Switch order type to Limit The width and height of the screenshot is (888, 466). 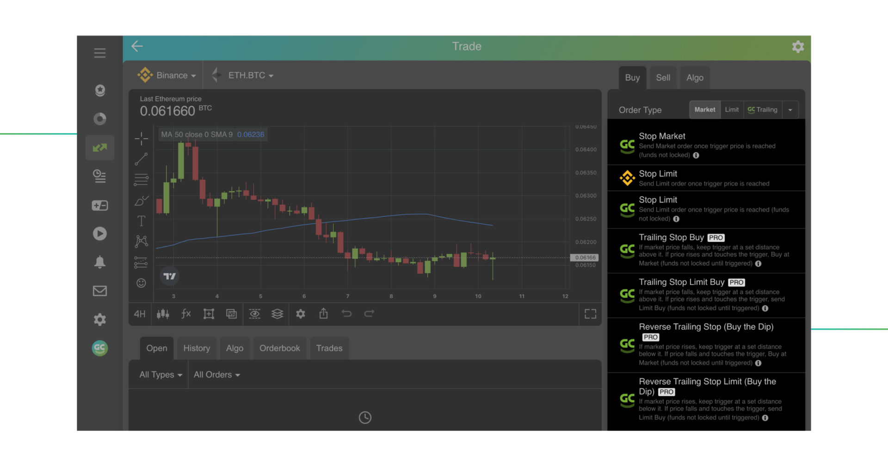pyautogui.click(x=732, y=110)
